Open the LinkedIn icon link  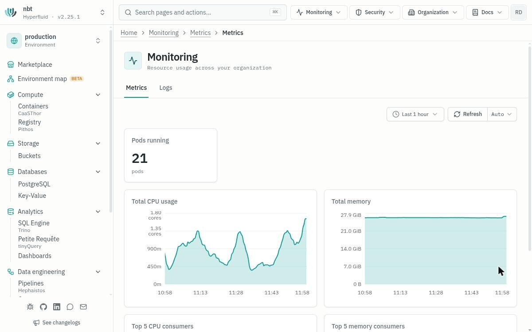[x=57, y=307]
